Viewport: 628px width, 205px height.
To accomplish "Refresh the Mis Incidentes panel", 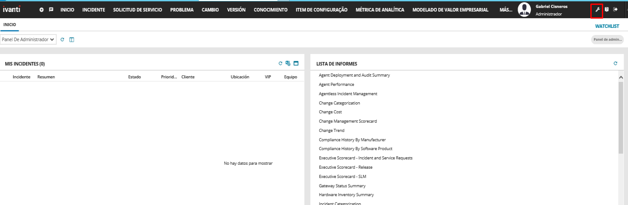I will (280, 63).
